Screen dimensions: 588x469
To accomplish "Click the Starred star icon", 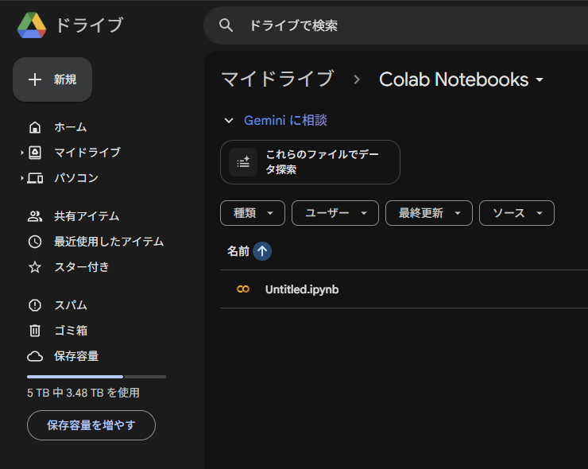I will [35, 267].
